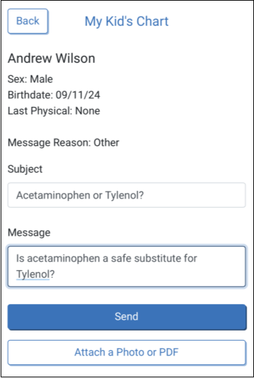Click the underlined word Tylenol in message

(x=33, y=274)
